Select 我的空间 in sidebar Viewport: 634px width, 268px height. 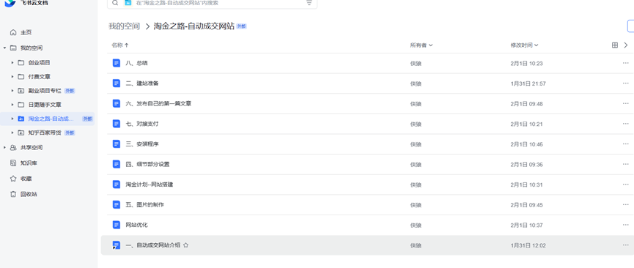(x=32, y=48)
